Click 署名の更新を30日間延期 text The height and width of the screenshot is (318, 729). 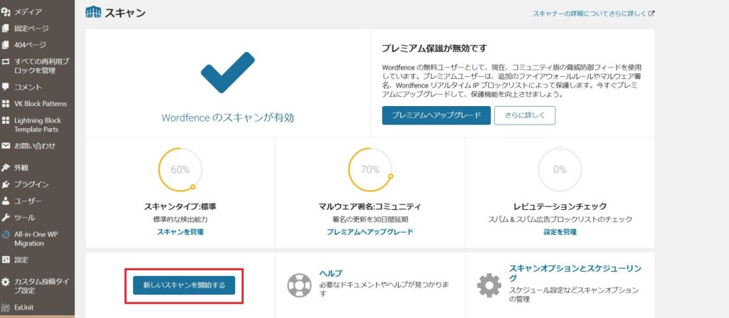[370, 219]
